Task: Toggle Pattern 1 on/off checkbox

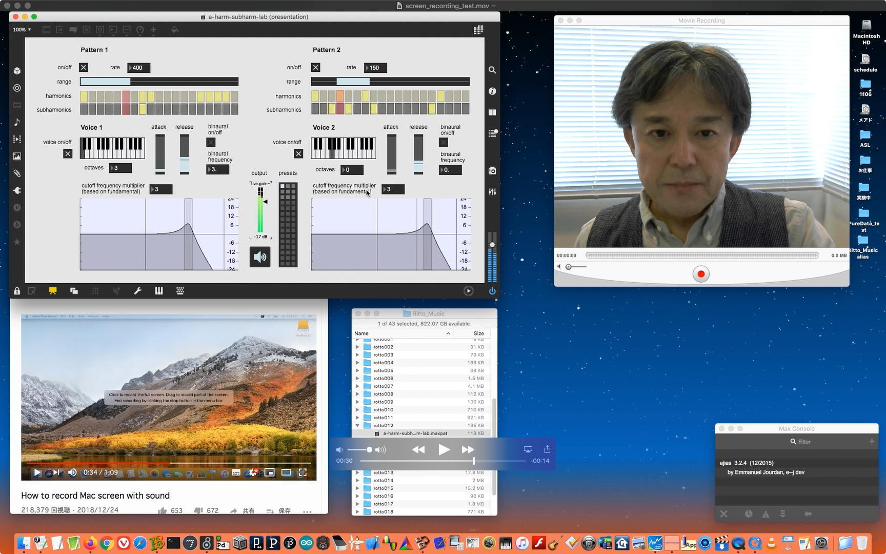Action: pos(84,67)
